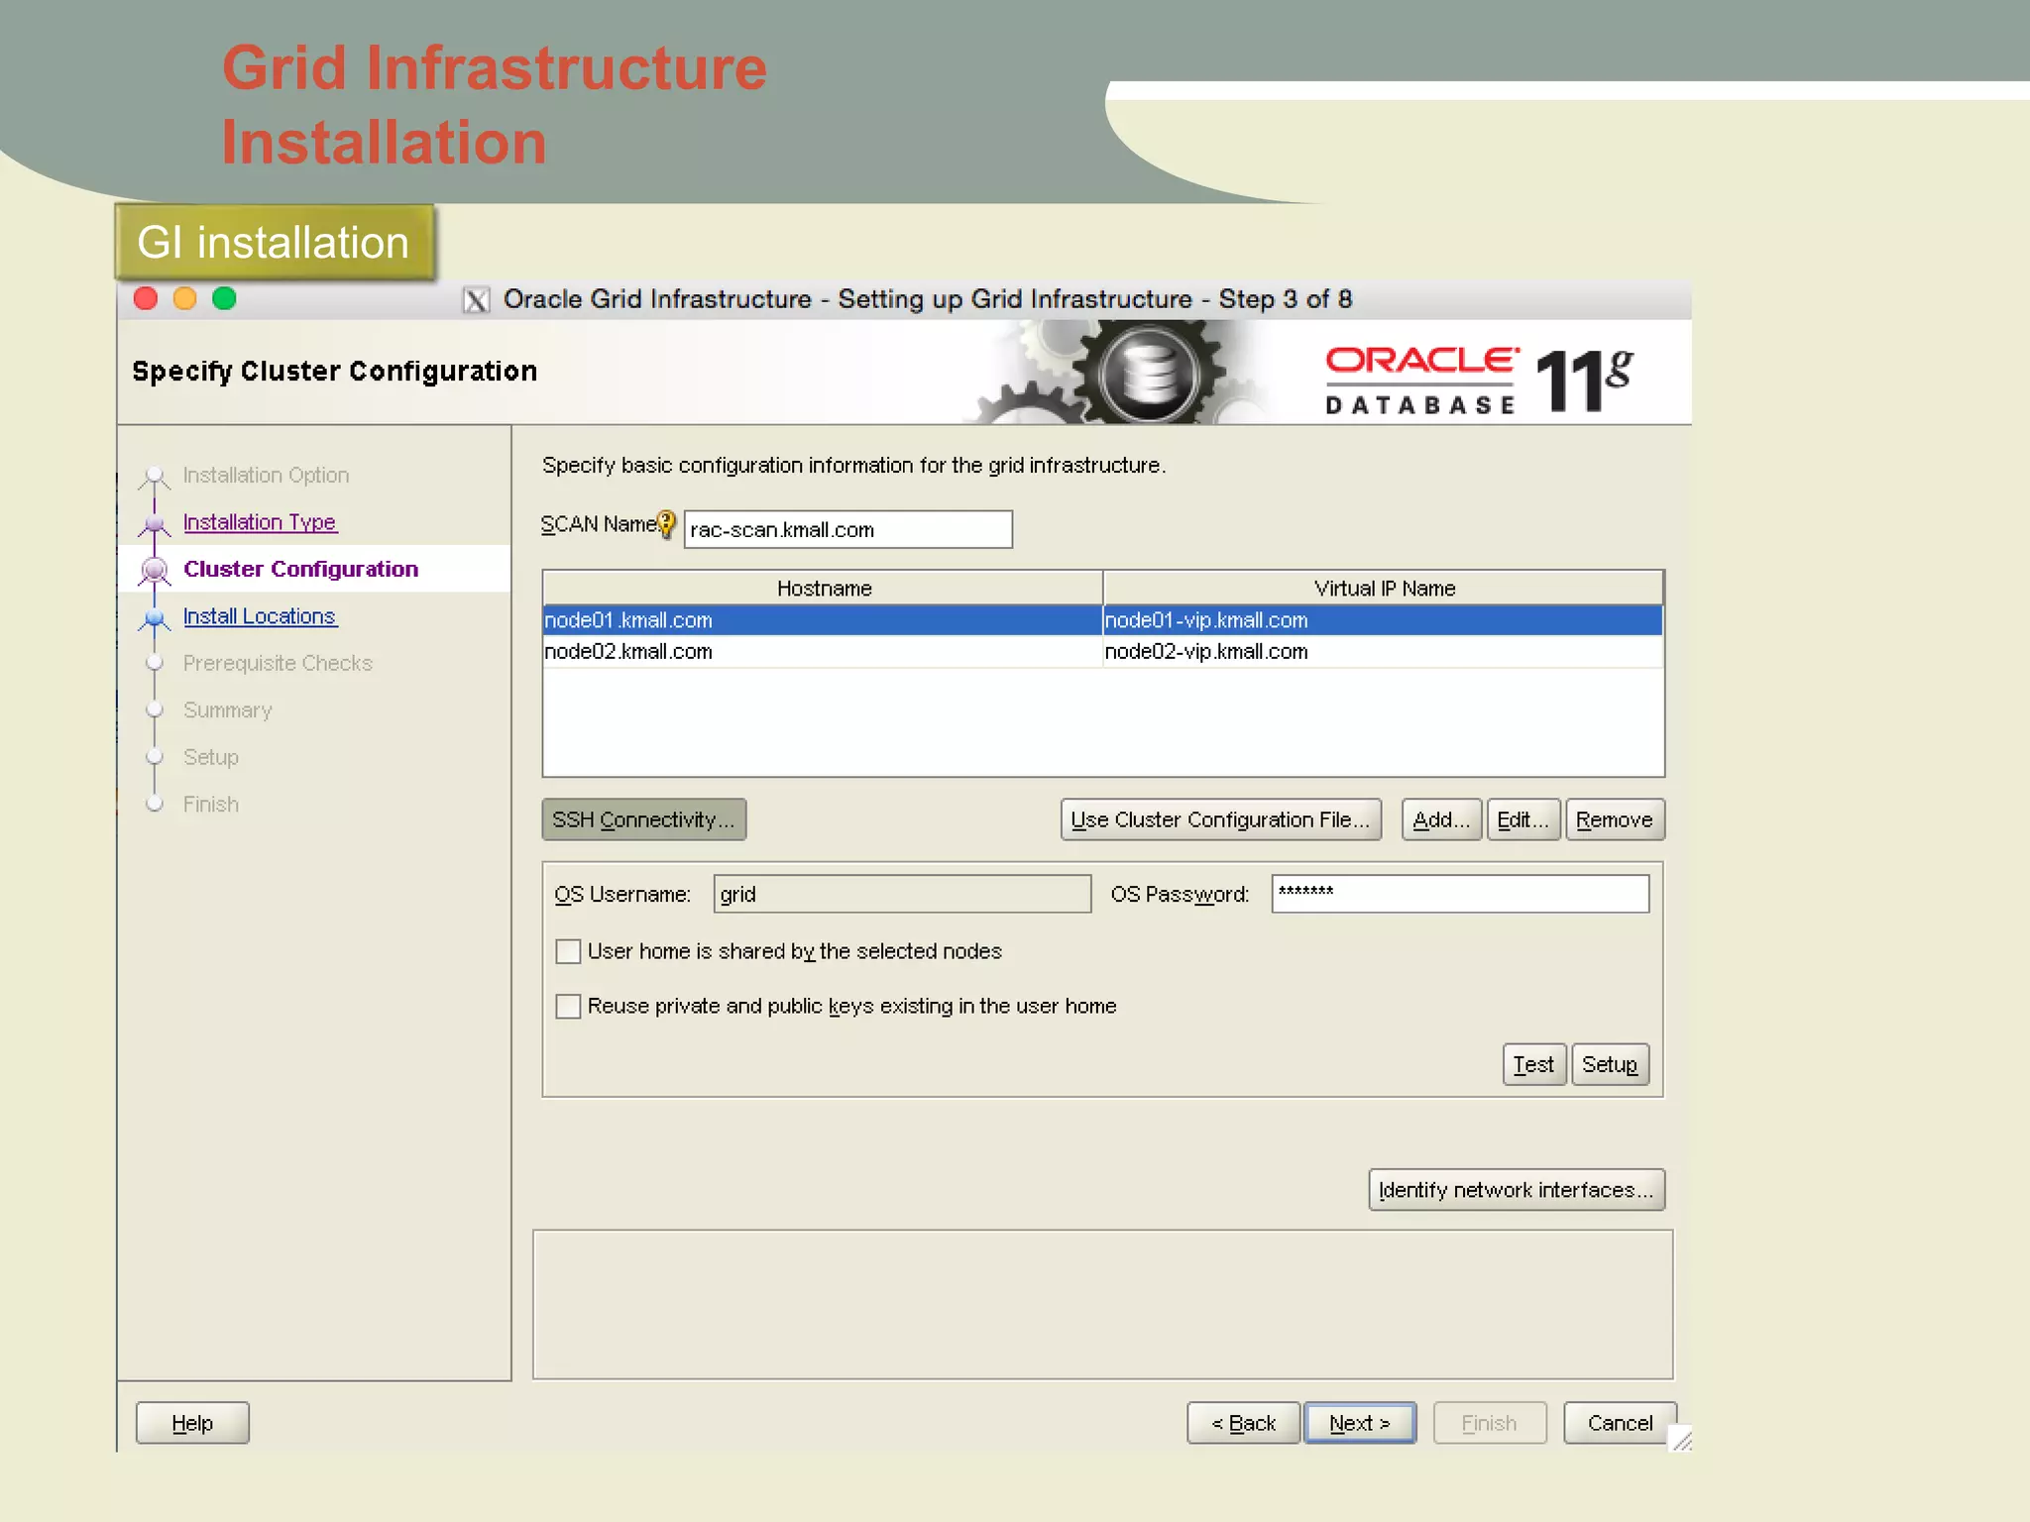Go to Install Locations step
This screenshot has width=2030, height=1522.
pos(260,616)
